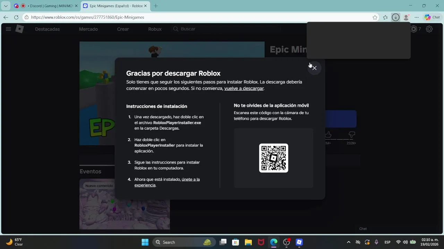
Task: Open the Robux balance icon
Action: pyautogui.click(x=413, y=29)
